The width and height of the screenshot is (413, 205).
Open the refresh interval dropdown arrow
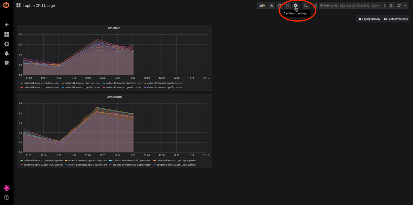(406, 6)
